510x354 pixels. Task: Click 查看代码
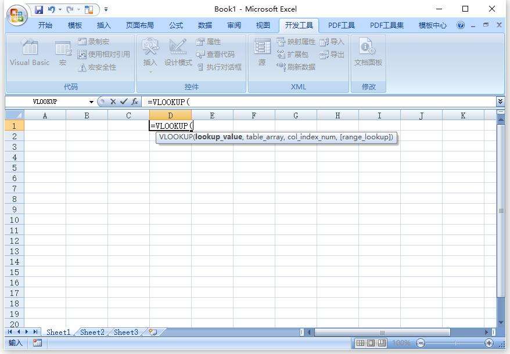pos(216,55)
